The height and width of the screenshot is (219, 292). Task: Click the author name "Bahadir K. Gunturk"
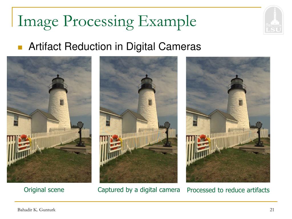(36, 210)
